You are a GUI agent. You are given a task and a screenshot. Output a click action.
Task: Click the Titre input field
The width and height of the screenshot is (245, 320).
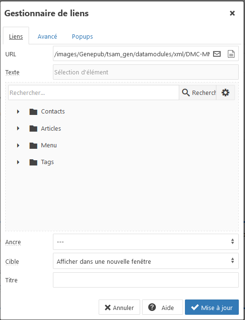tap(146, 280)
